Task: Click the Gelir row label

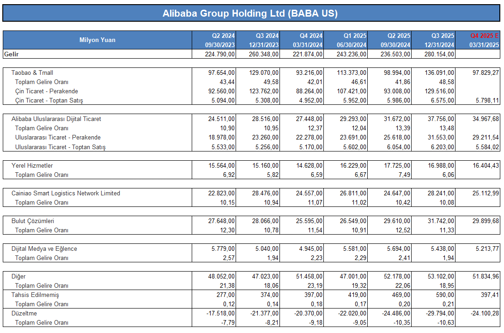Action: (11, 54)
